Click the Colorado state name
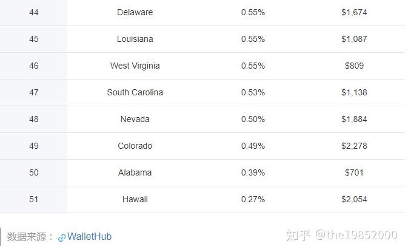 pos(135,146)
